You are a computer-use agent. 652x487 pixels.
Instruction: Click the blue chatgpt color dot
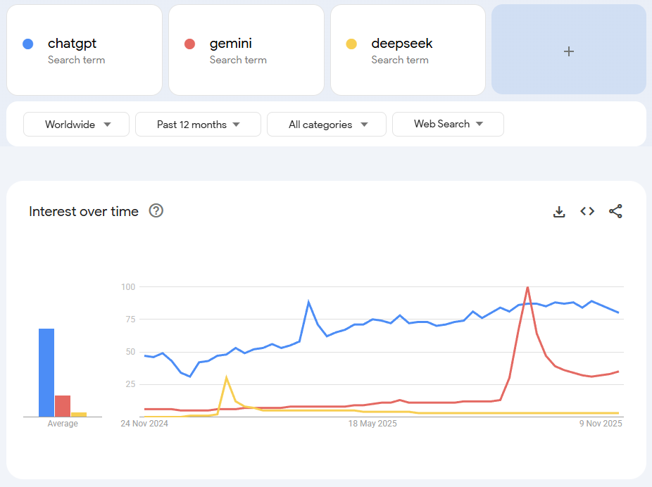coord(28,44)
